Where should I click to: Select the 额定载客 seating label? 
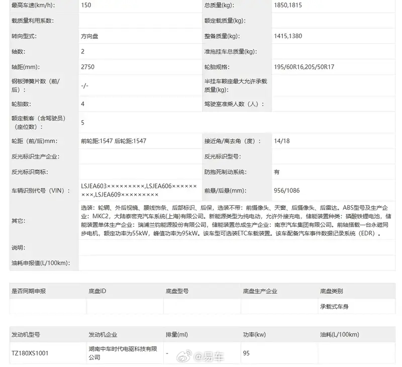click(39, 122)
